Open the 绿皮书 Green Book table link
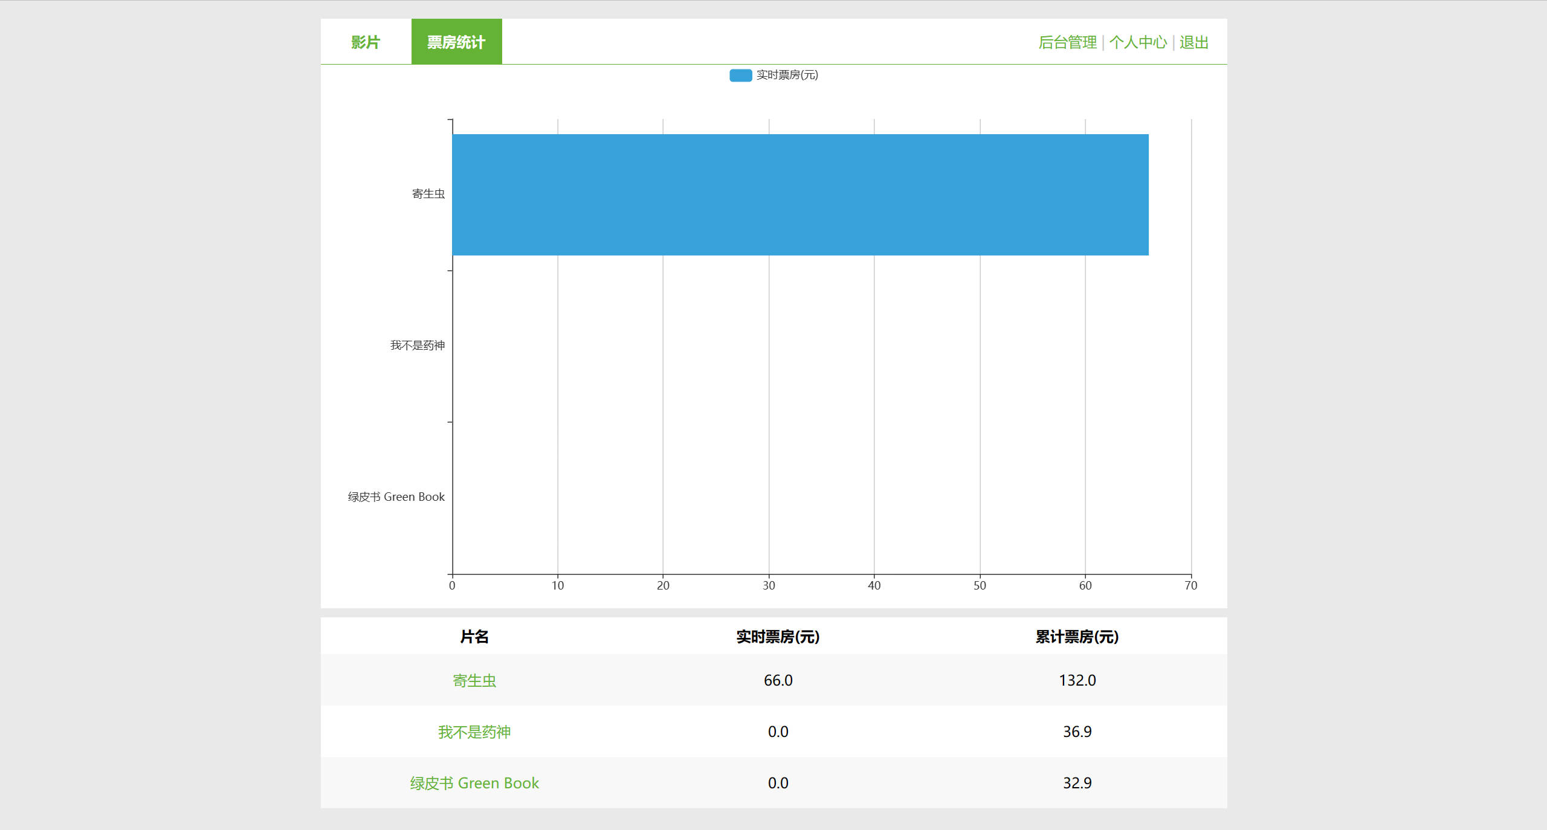 pos(474,783)
